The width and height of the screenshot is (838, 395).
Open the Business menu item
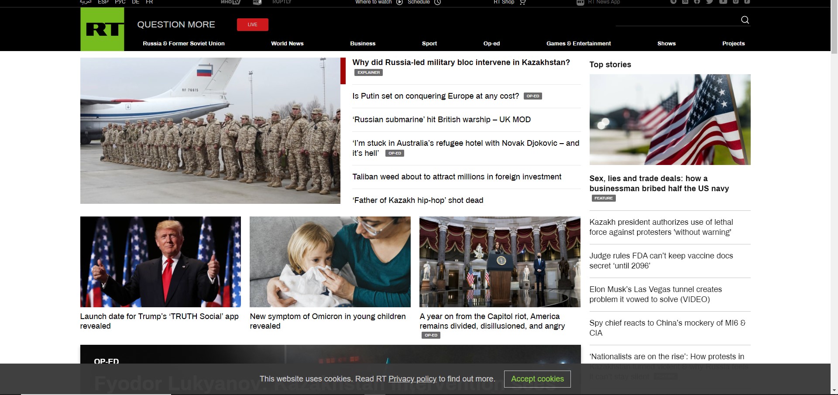point(363,43)
